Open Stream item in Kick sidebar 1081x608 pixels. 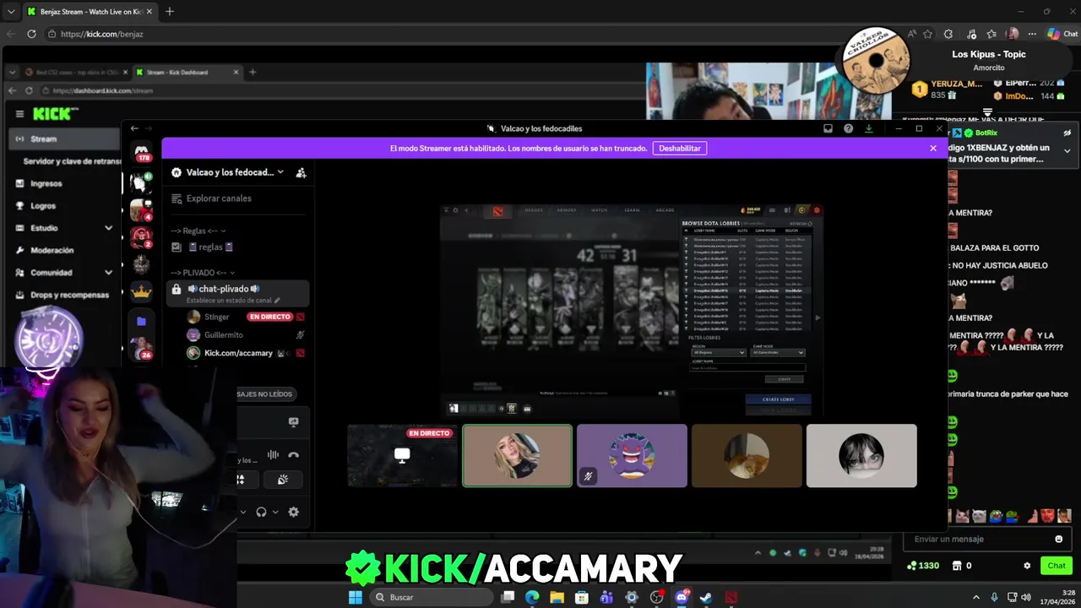tap(64, 138)
